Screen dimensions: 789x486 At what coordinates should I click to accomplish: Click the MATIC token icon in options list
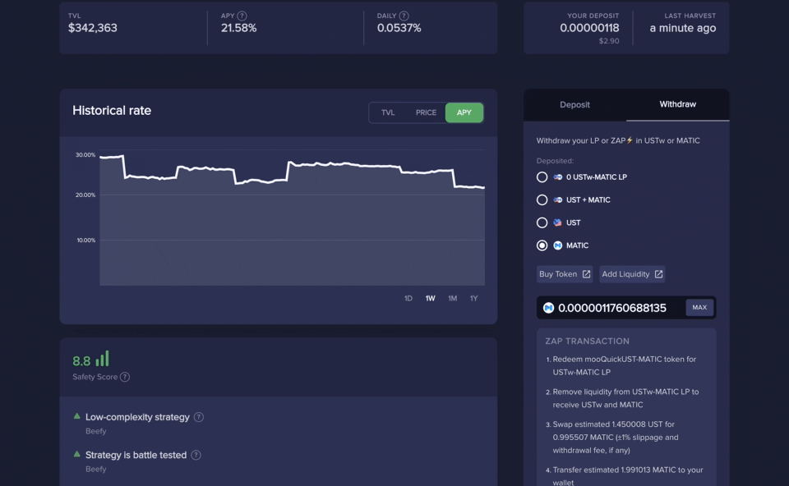click(557, 245)
